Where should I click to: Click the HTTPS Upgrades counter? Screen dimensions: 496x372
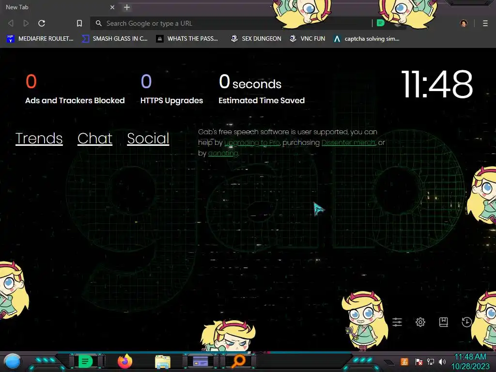(x=172, y=89)
